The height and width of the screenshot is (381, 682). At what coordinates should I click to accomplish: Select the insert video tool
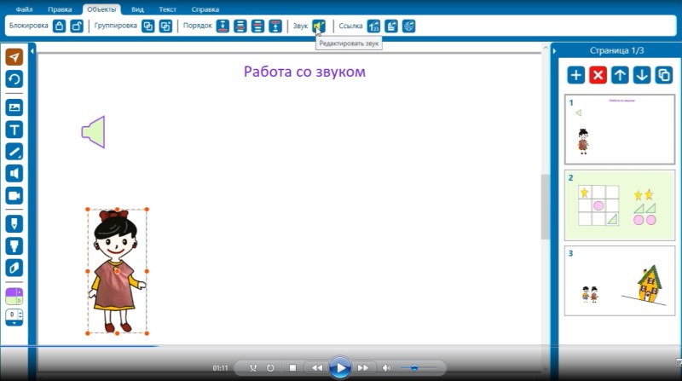(x=14, y=196)
